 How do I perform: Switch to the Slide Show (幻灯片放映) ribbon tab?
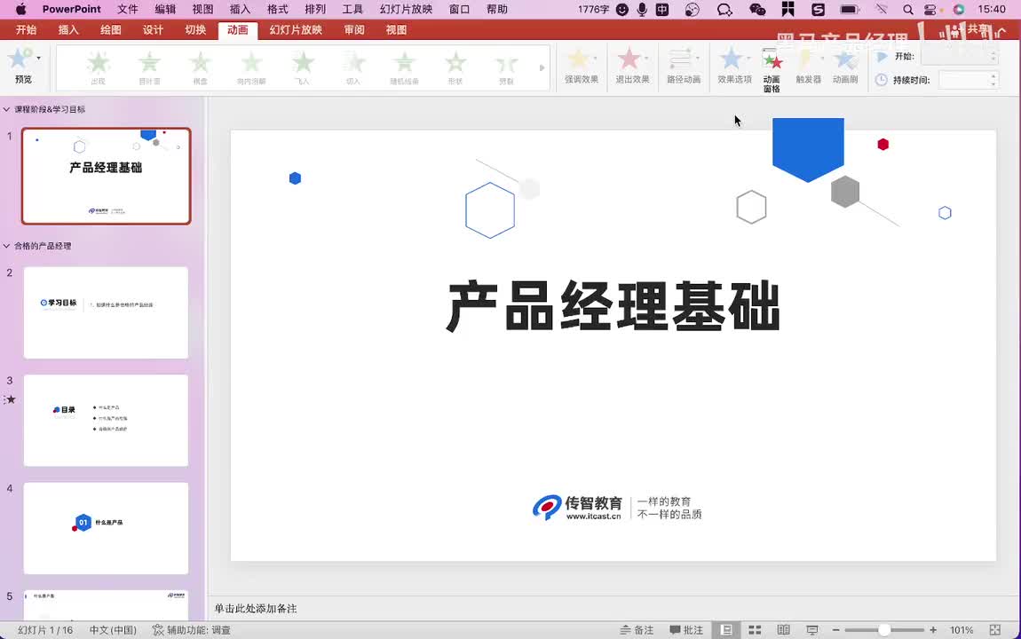click(296, 30)
